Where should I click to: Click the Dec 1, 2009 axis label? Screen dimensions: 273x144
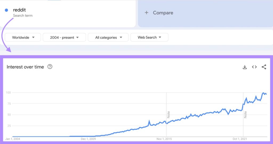(x=88, y=139)
